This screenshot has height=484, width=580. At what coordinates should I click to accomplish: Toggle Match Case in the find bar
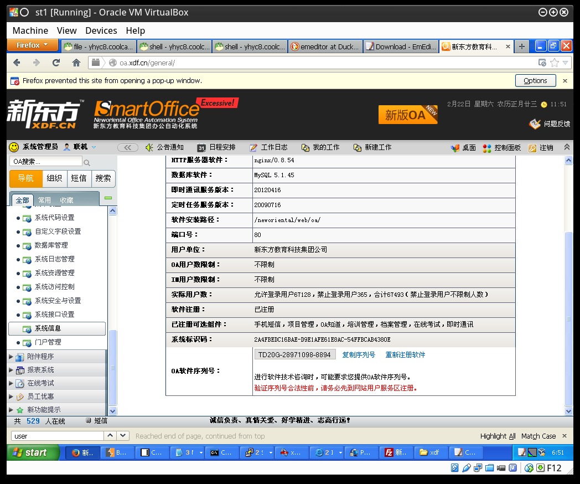click(538, 436)
